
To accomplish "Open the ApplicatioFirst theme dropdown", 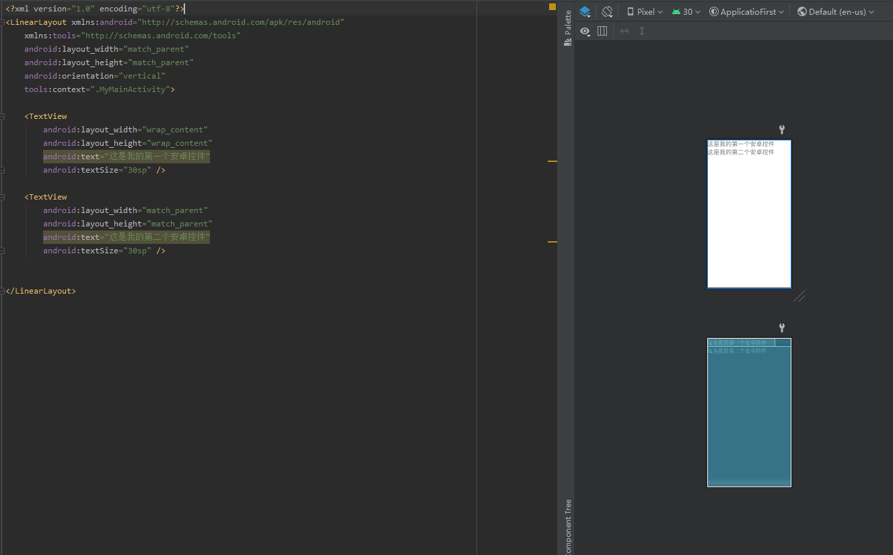I will click(747, 11).
